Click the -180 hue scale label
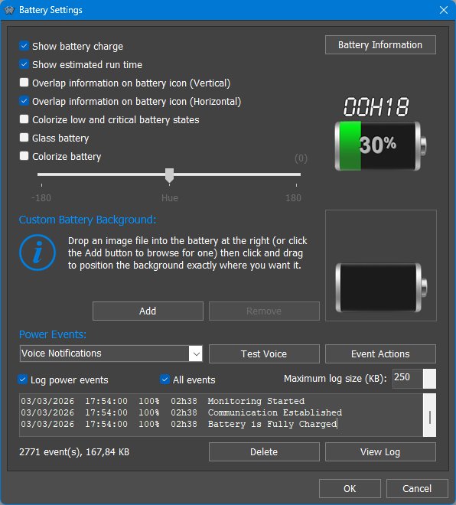The width and height of the screenshot is (456, 505). point(41,197)
